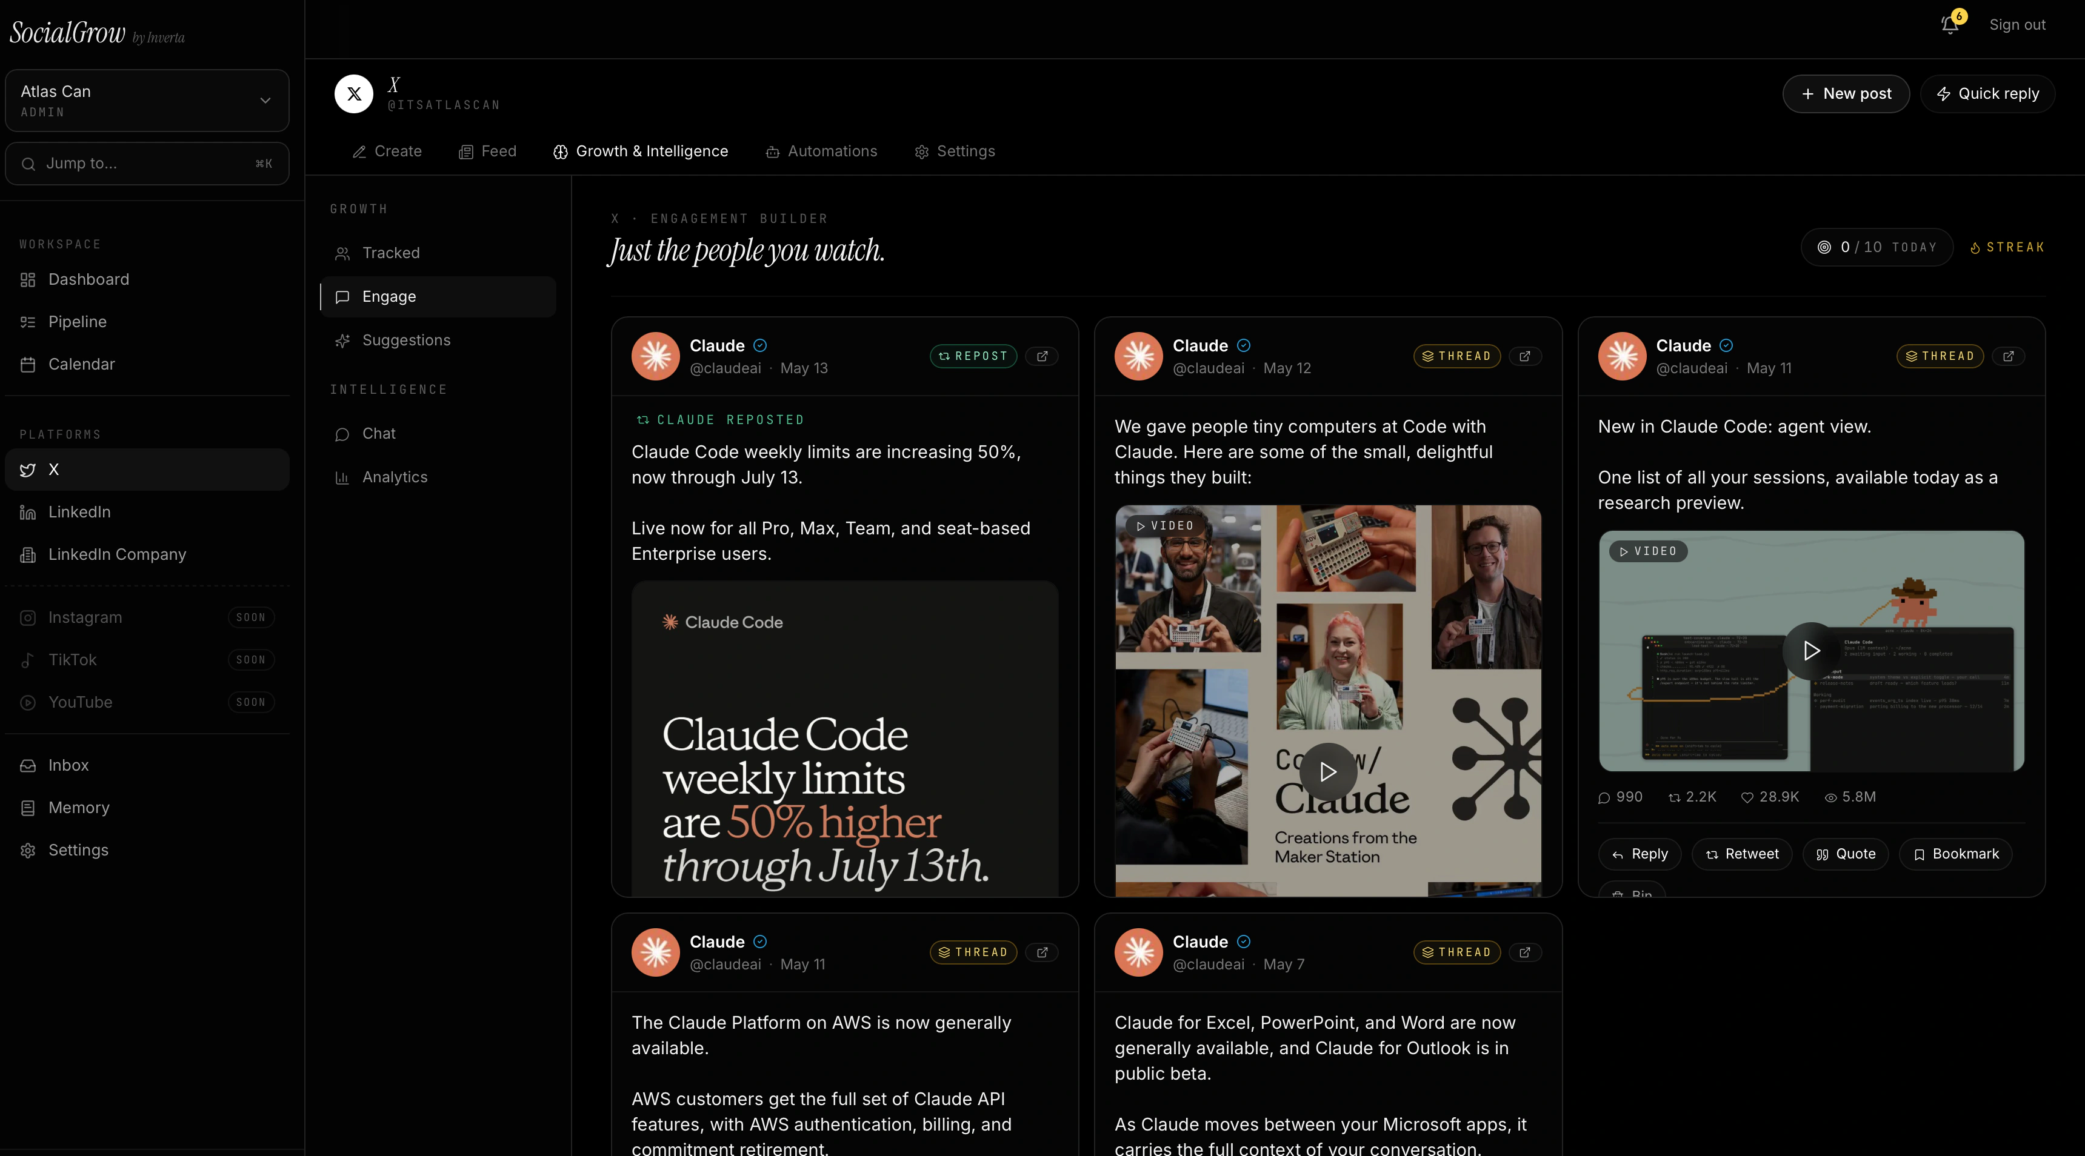
Task: Open the Engage section
Action: point(438,297)
